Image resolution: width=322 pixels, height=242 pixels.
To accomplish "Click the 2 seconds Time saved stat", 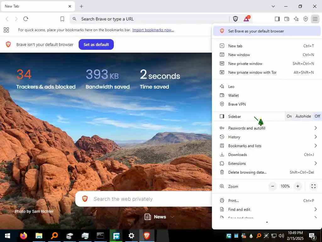I will point(160,79).
